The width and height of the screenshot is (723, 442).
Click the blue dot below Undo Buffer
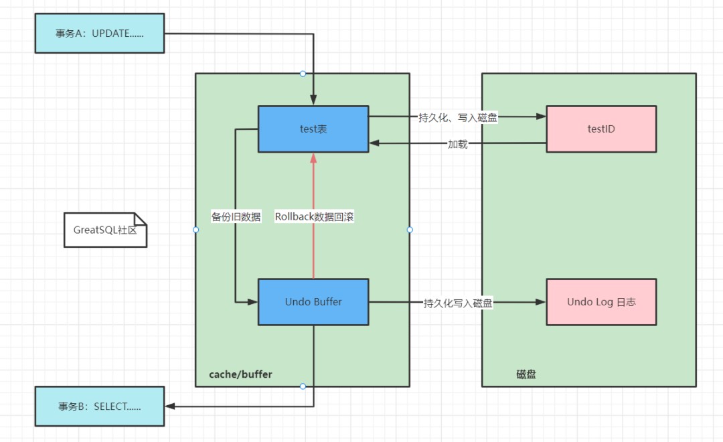(303, 386)
